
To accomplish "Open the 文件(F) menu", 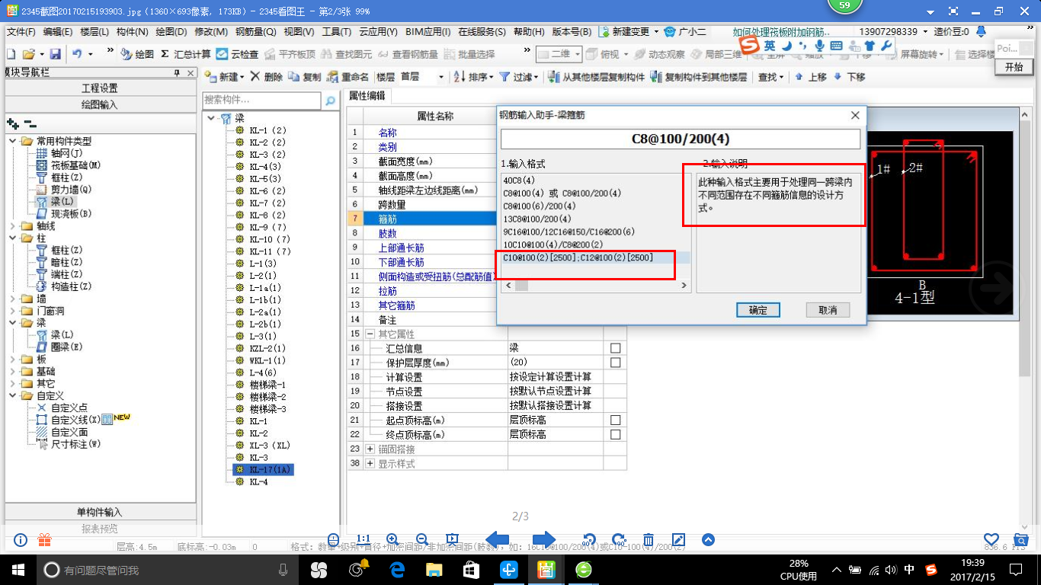I will [21, 32].
